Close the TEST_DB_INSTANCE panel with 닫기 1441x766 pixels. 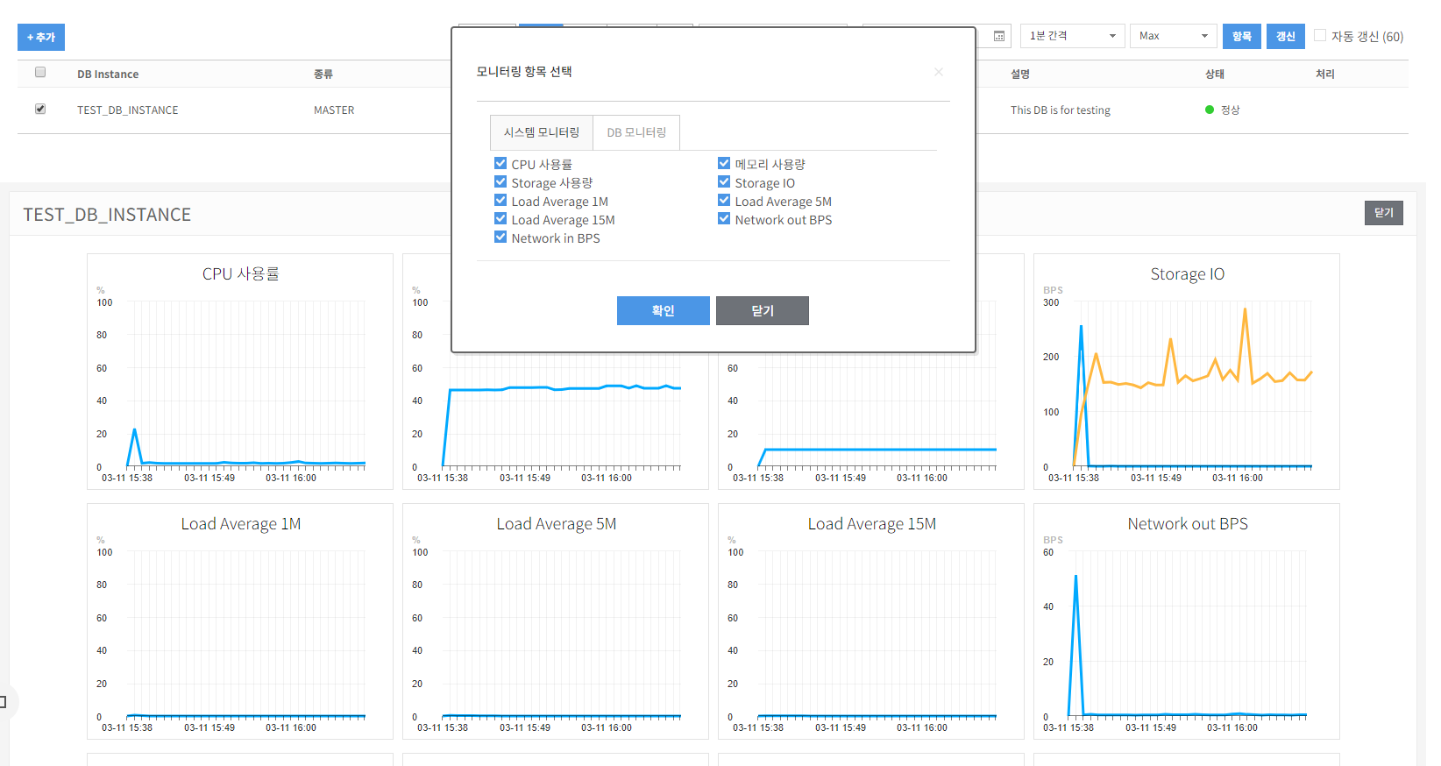click(x=1384, y=213)
